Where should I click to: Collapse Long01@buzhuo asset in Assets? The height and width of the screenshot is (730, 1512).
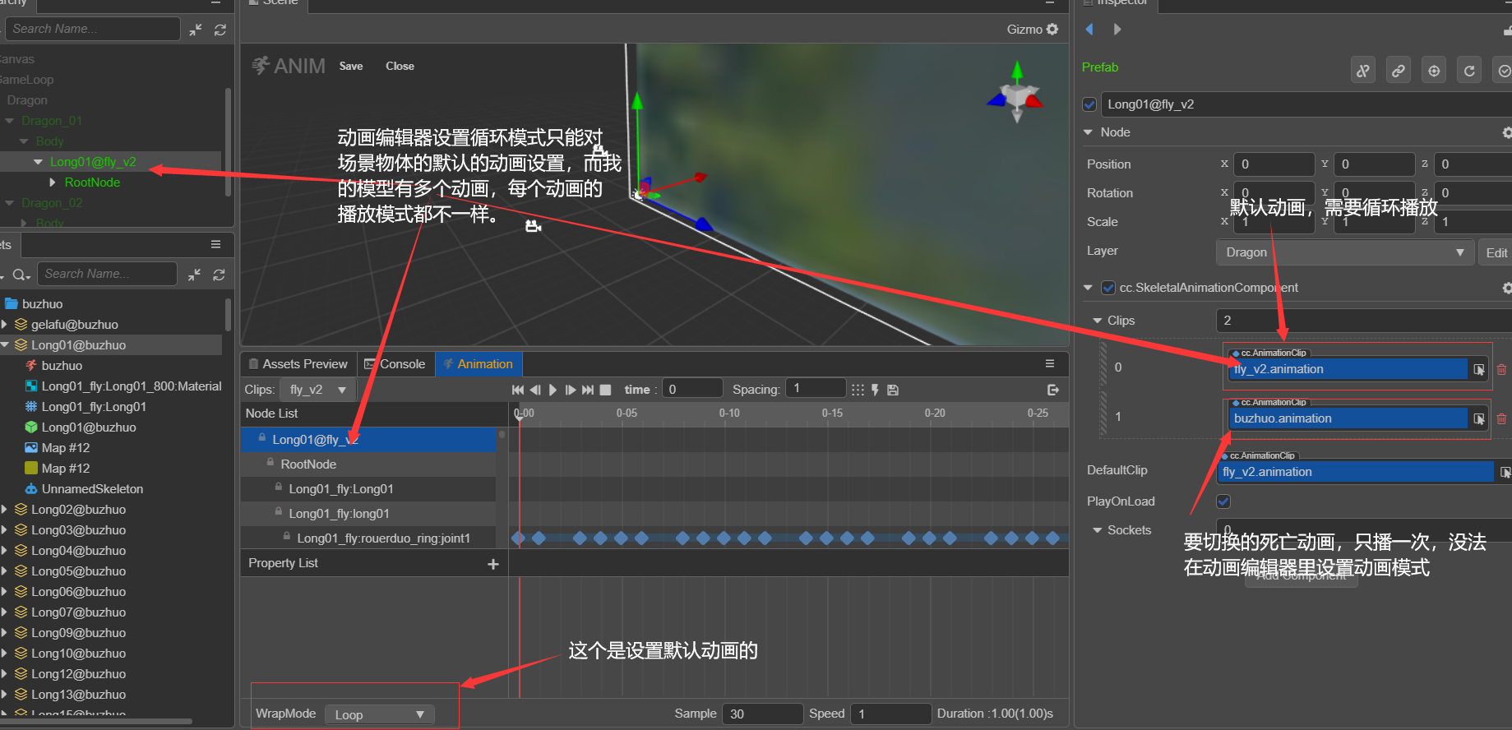click(5, 345)
